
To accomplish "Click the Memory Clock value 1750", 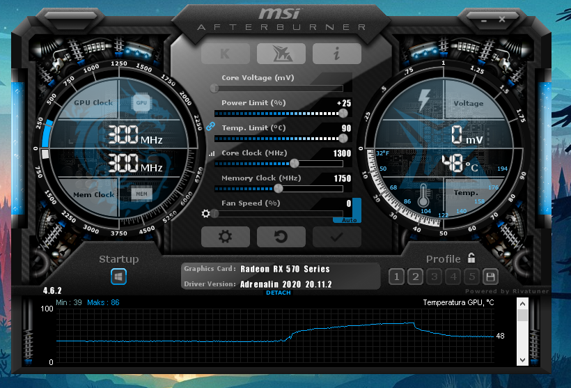I will pos(343,178).
